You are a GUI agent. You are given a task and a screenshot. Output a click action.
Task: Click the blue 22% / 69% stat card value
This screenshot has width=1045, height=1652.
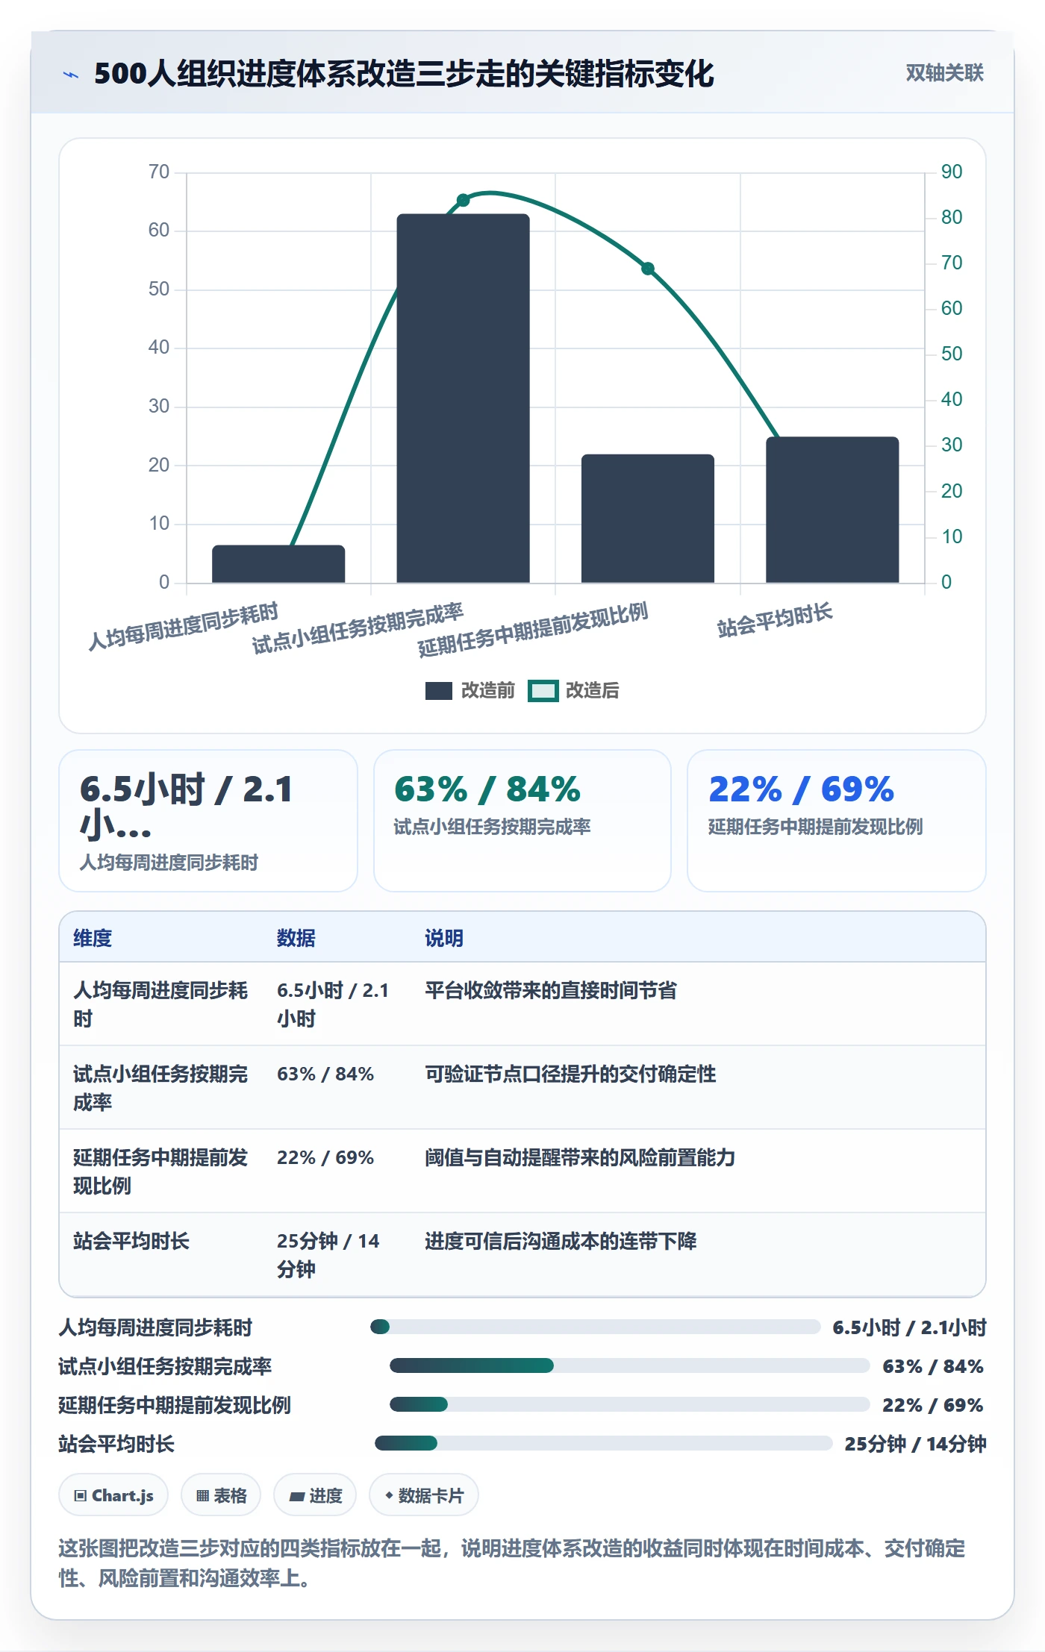801,789
